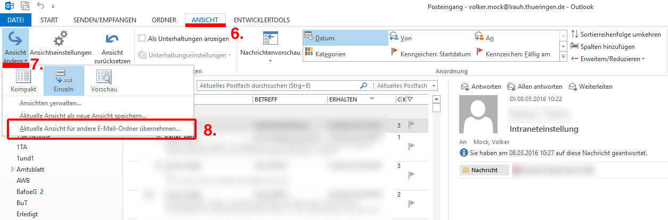668x220 pixels.
Task: Open the 1TA folder
Action: 22,147
